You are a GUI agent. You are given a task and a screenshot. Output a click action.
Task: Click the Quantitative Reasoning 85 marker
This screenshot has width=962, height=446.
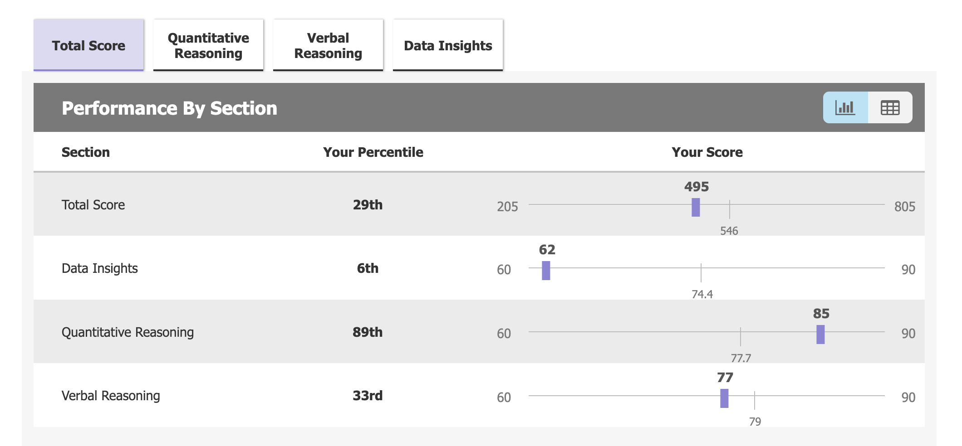(820, 334)
